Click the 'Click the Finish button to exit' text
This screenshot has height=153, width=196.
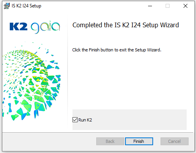[x=117, y=50]
